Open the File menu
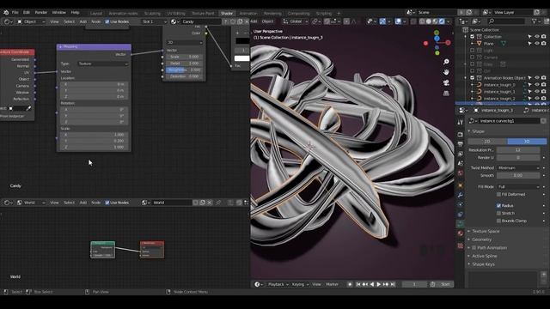550x309 pixels. point(15,12)
